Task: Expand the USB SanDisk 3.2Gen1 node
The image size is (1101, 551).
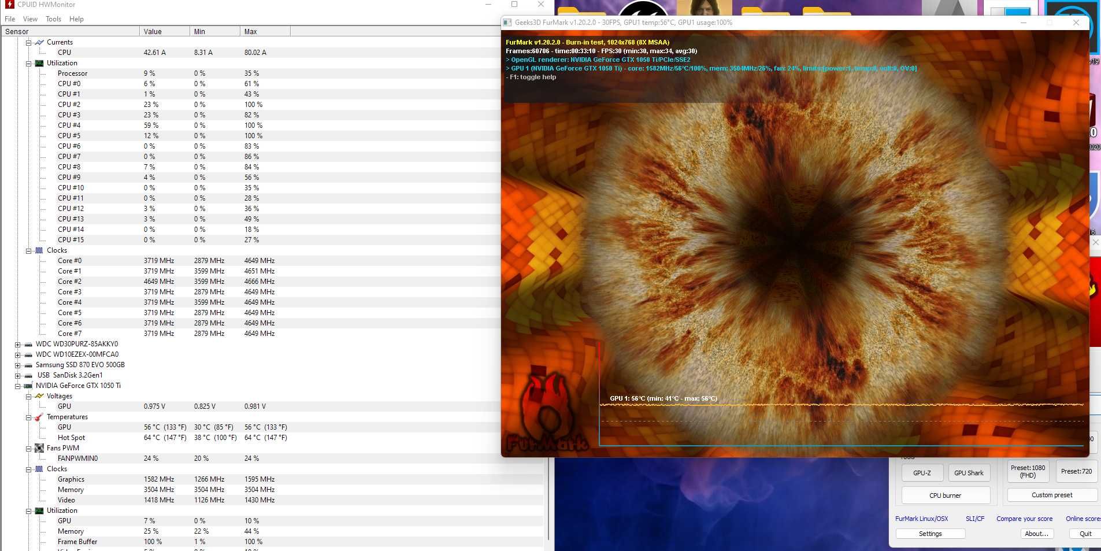Action: tap(17, 376)
